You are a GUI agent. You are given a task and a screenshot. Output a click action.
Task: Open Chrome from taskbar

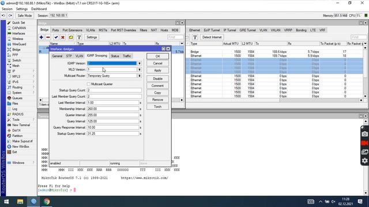pyautogui.click(x=47, y=202)
